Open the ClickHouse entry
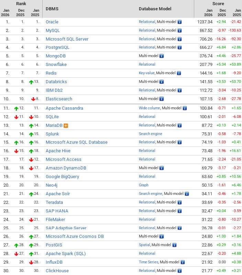The height and width of the screenshot is (275, 242). coord(57,271)
